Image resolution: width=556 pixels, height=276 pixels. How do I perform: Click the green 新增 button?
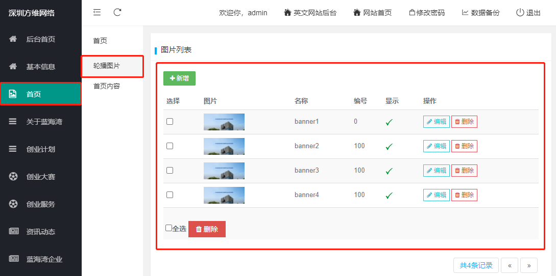point(179,78)
